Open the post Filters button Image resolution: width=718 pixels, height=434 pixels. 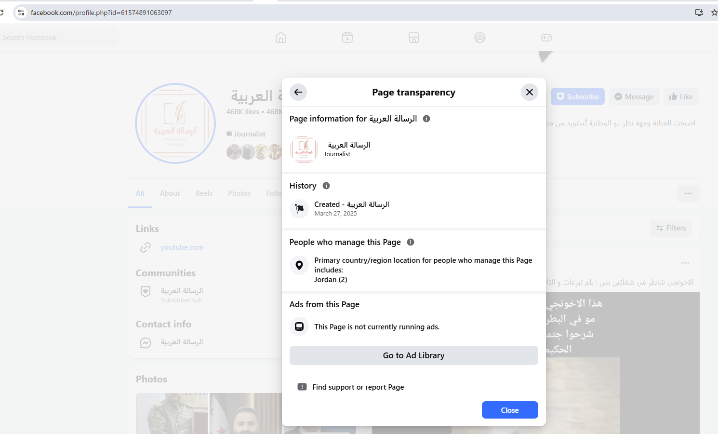671,228
